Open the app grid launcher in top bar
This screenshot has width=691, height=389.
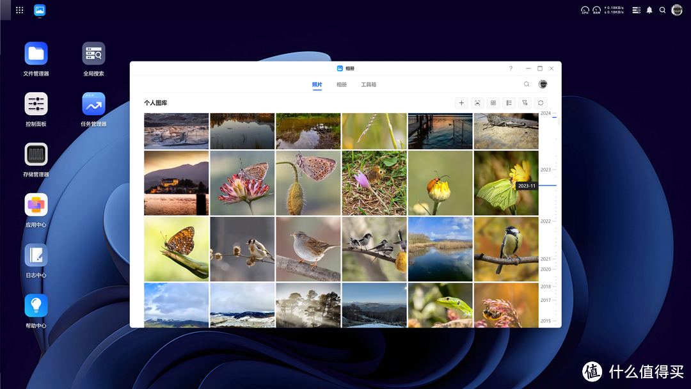[x=19, y=10]
